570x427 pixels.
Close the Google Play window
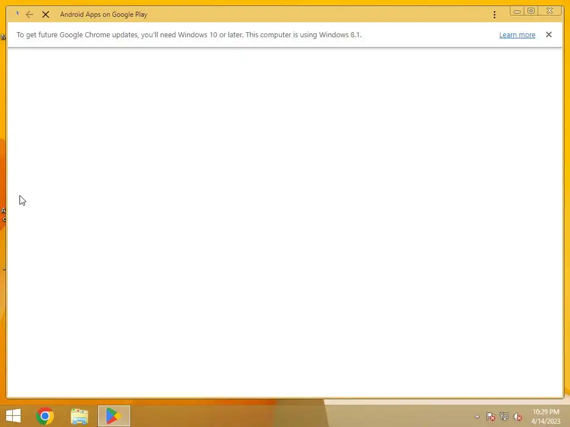(550, 11)
